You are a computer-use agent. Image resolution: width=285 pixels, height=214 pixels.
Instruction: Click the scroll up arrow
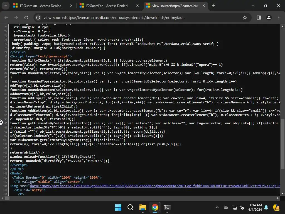[x=282, y=27]
